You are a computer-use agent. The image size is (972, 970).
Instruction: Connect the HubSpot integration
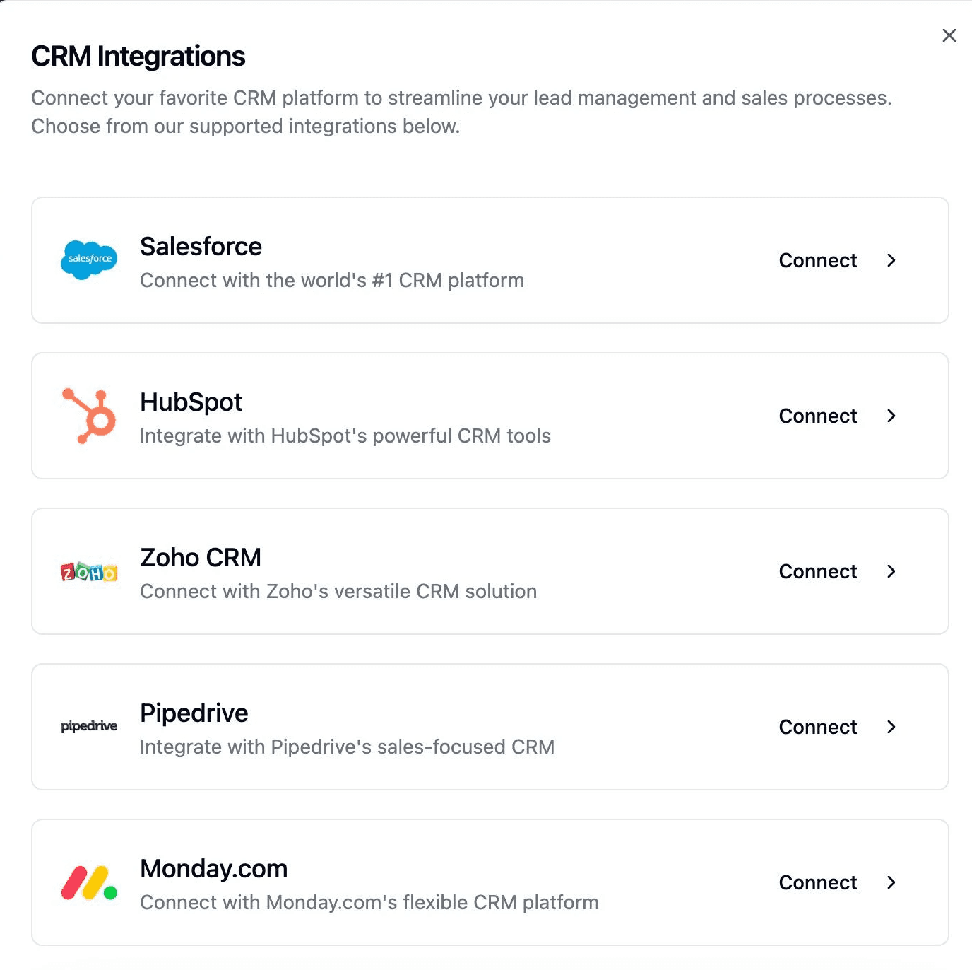tap(838, 416)
